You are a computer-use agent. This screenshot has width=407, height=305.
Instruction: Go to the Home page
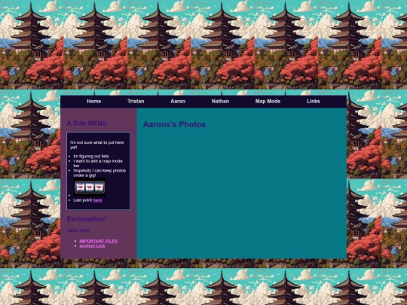point(93,102)
